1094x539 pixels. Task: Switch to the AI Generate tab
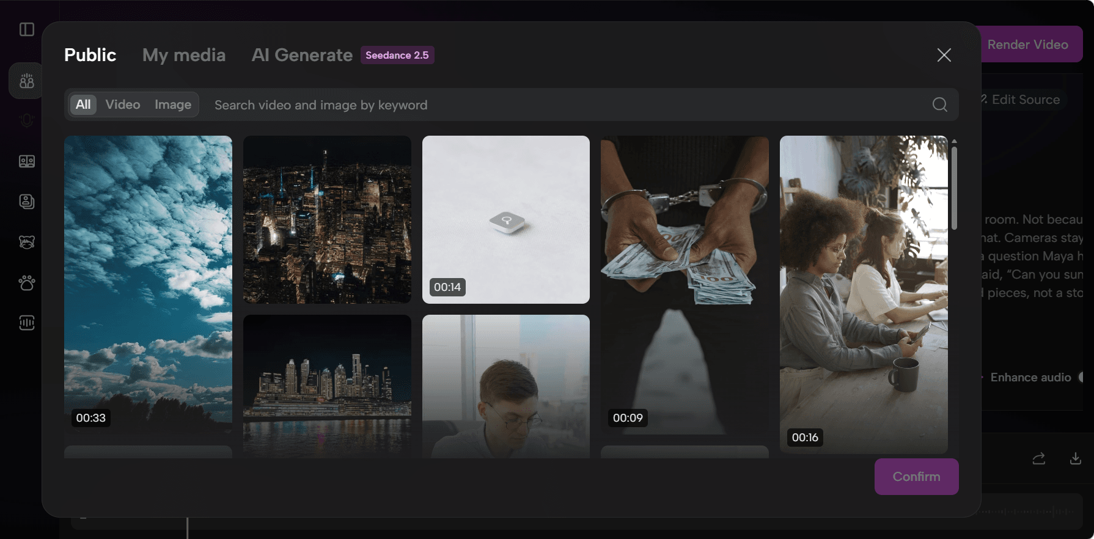[302, 55]
